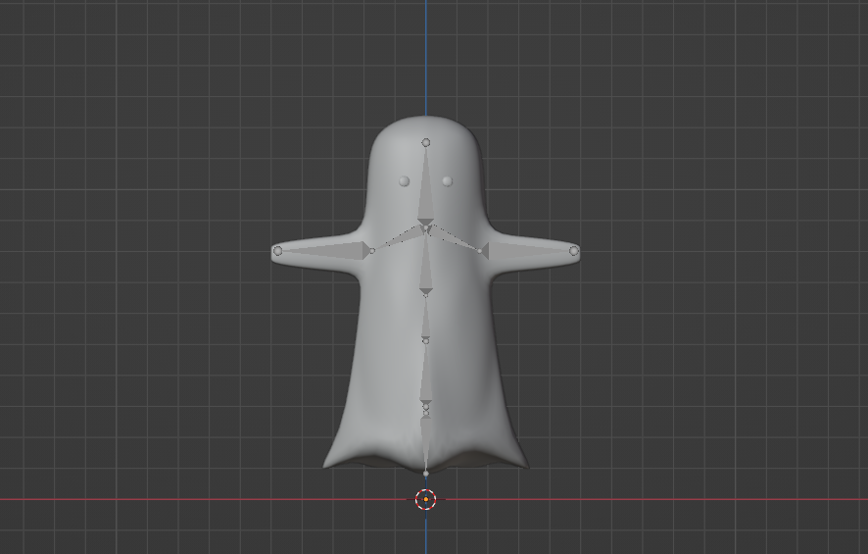Click the left eye sphere on the ghost
Screen dimensions: 868x554
404,181
